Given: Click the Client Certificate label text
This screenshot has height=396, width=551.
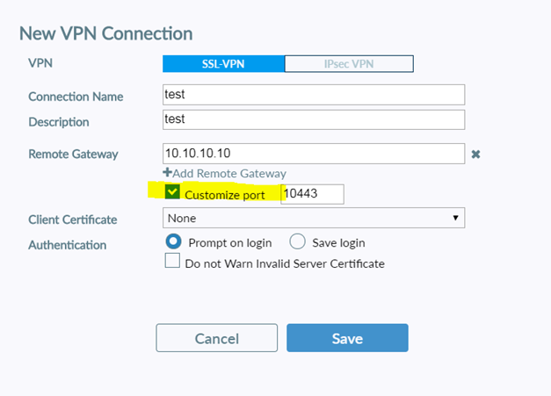Looking at the screenshot, I should [73, 220].
